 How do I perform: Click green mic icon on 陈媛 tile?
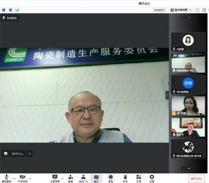tap(178, 113)
